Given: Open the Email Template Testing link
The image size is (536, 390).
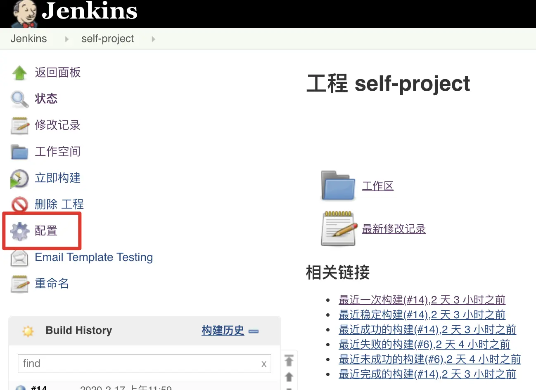Looking at the screenshot, I should point(94,257).
